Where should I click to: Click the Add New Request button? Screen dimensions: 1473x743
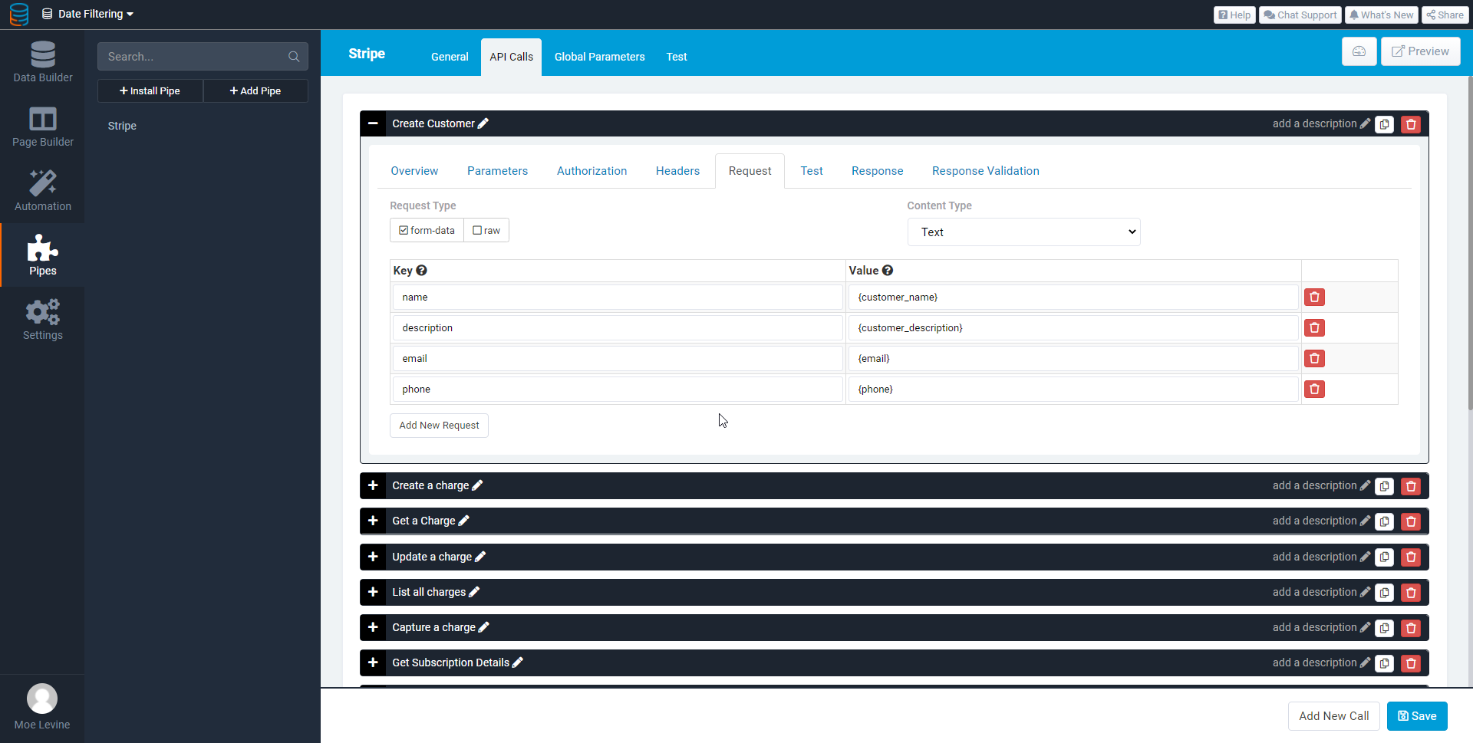click(x=439, y=426)
